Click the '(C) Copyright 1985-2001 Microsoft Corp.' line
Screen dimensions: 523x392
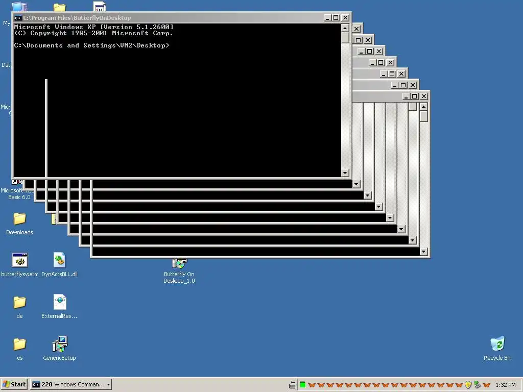click(93, 33)
